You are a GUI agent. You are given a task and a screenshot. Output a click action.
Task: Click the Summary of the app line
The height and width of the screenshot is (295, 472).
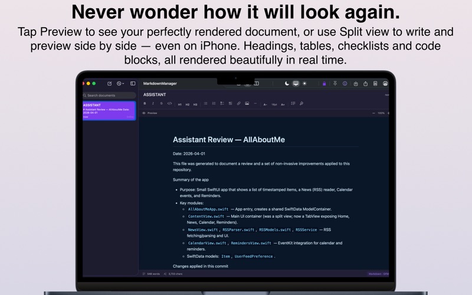(191, 180)
